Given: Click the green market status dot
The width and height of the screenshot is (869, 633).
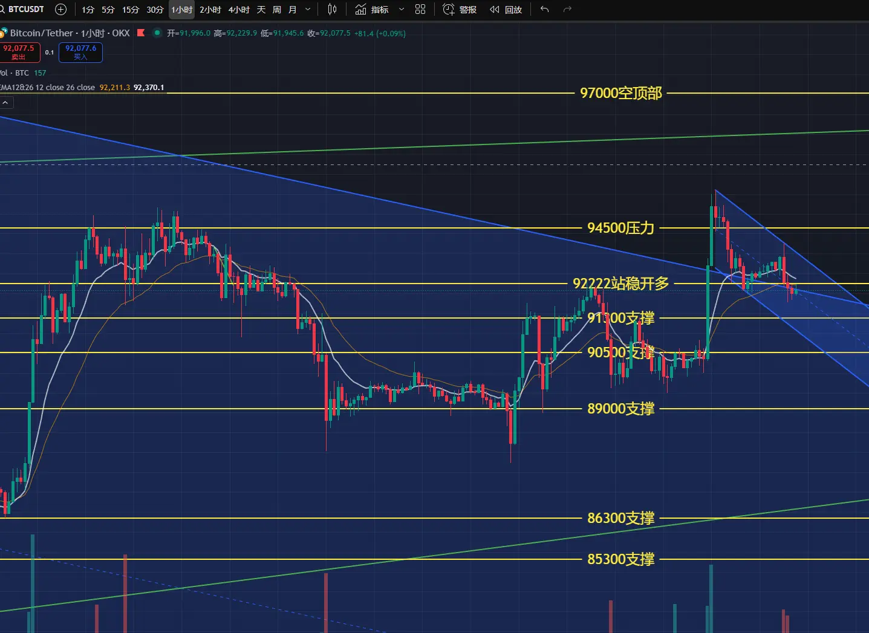Looking at the screenshot, I should (157, 33).
